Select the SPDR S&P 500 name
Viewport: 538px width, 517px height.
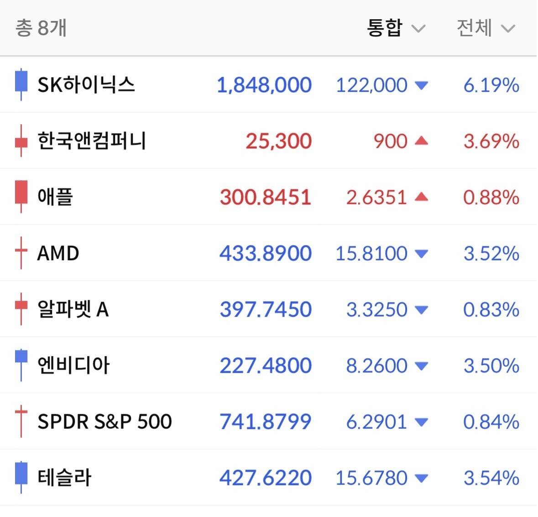click(104, 421)
